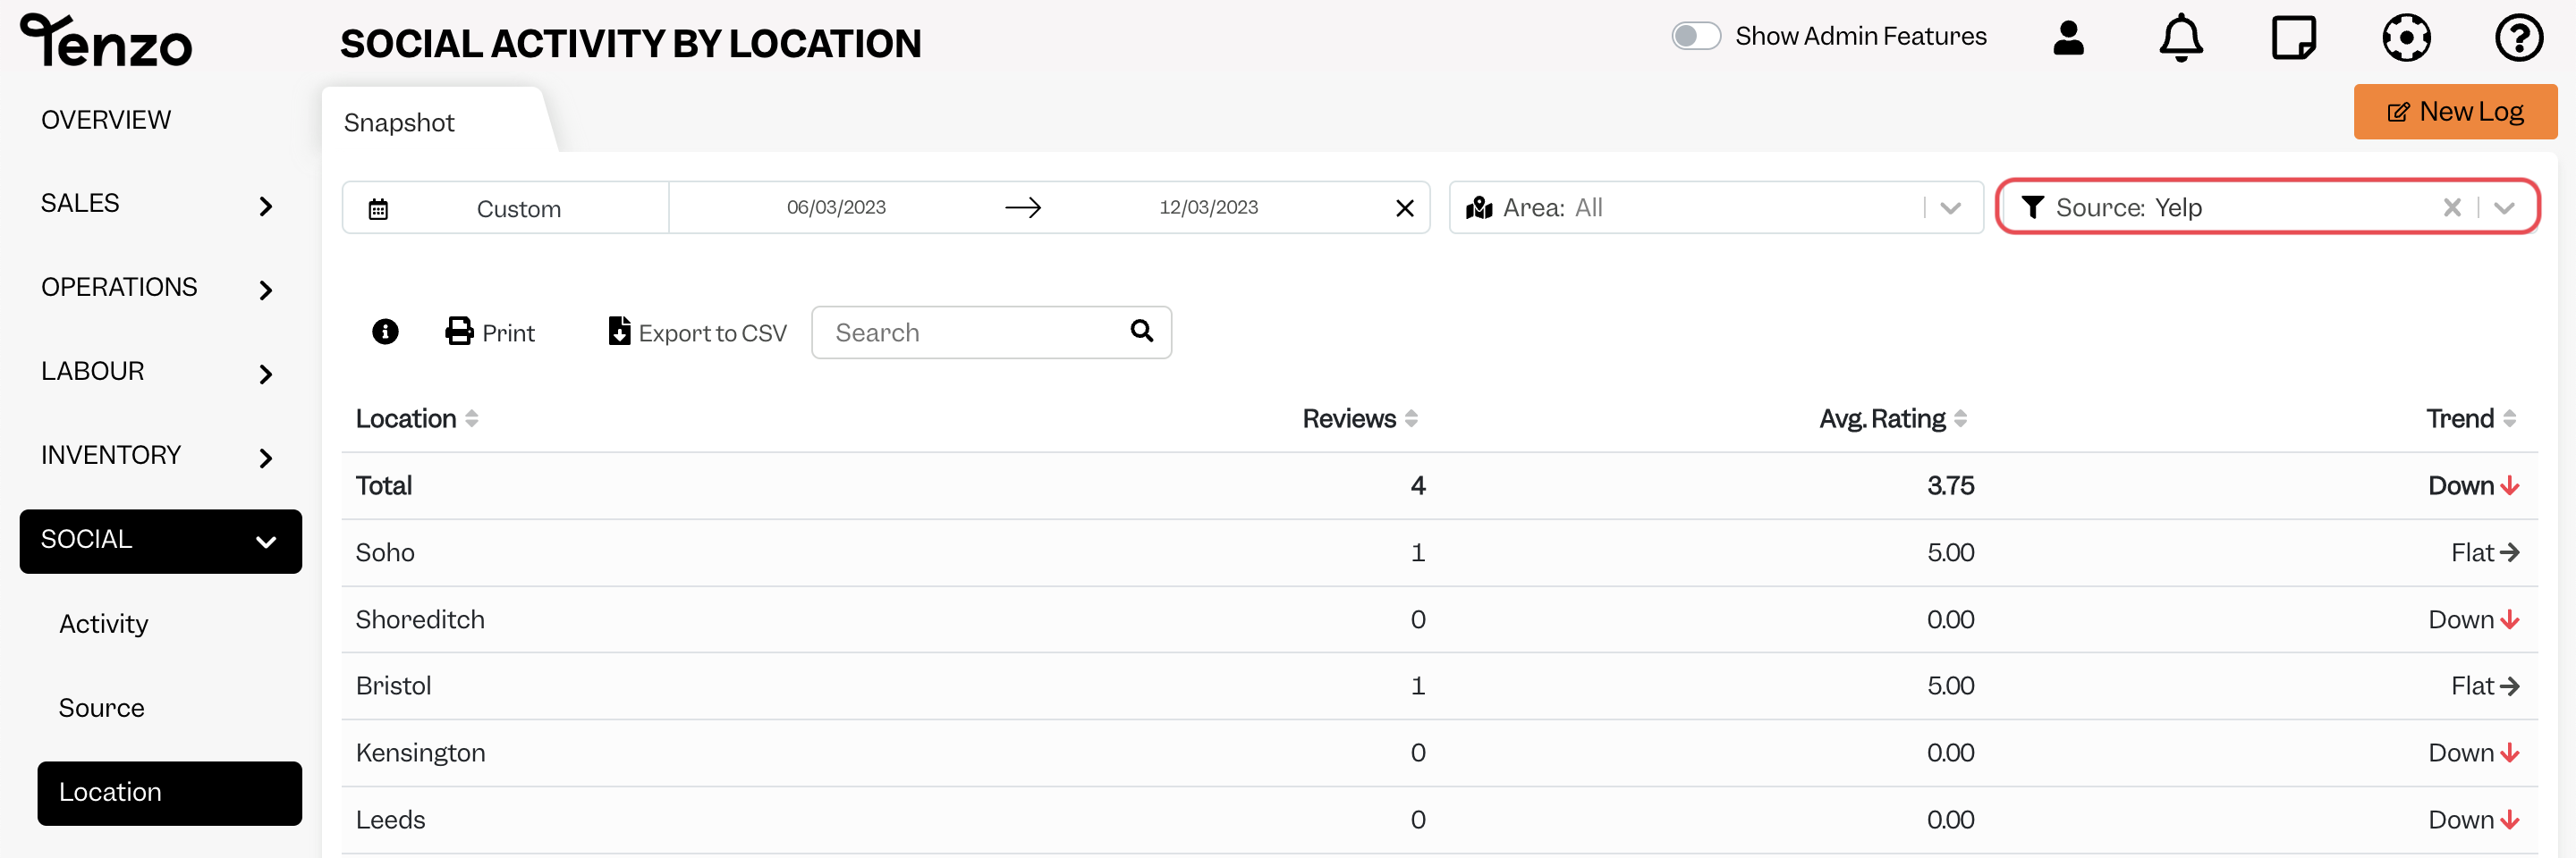Click the Flat trend in Bristol row
The width and height of the screenshot is (2576, 858).
click(x=2485, y=686)
